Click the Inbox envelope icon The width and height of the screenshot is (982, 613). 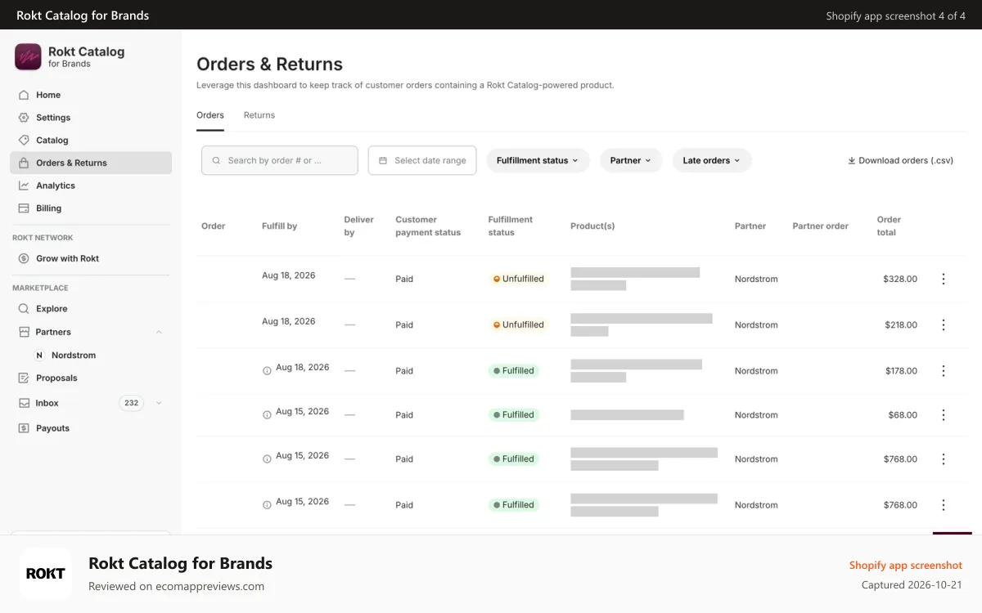click(24, 403)
